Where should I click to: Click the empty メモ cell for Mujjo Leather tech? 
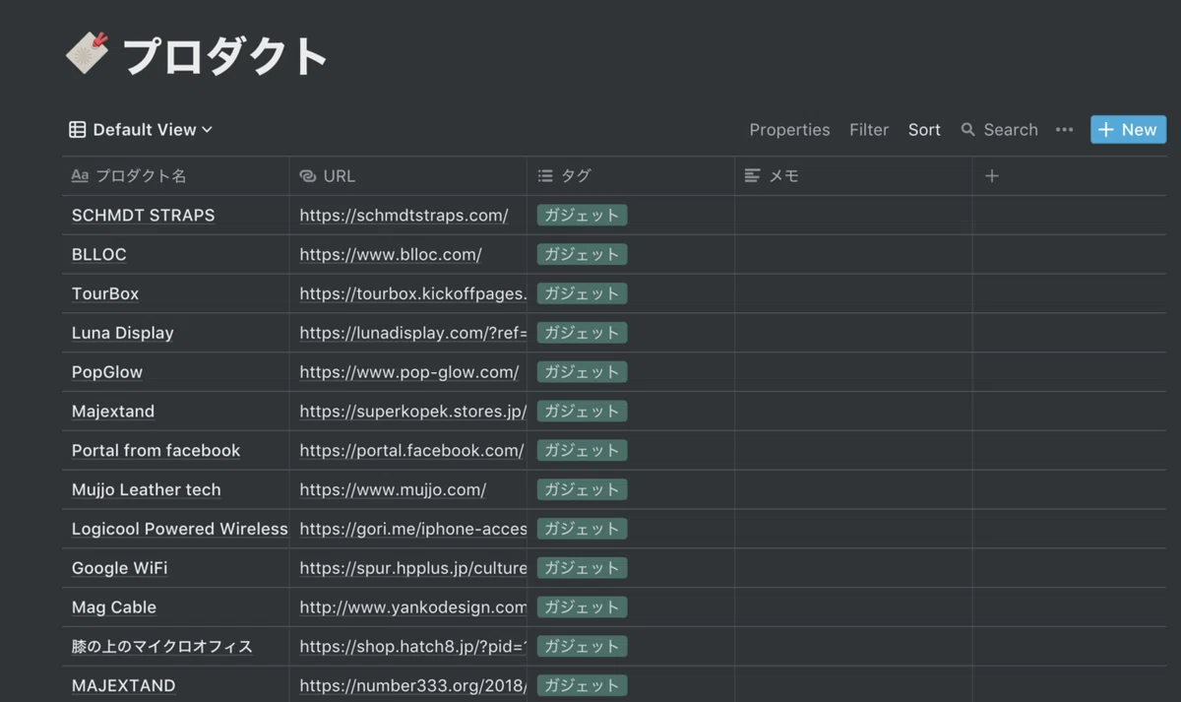[x=853, y=490]
